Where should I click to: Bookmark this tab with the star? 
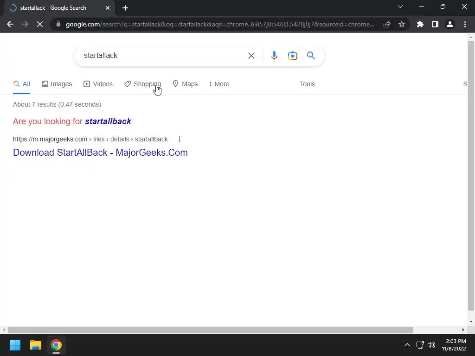[402, 24]
